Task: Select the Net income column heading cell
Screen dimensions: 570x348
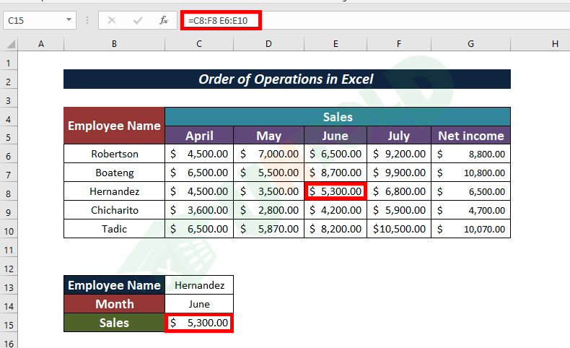Action: click(x=470, y=135)
